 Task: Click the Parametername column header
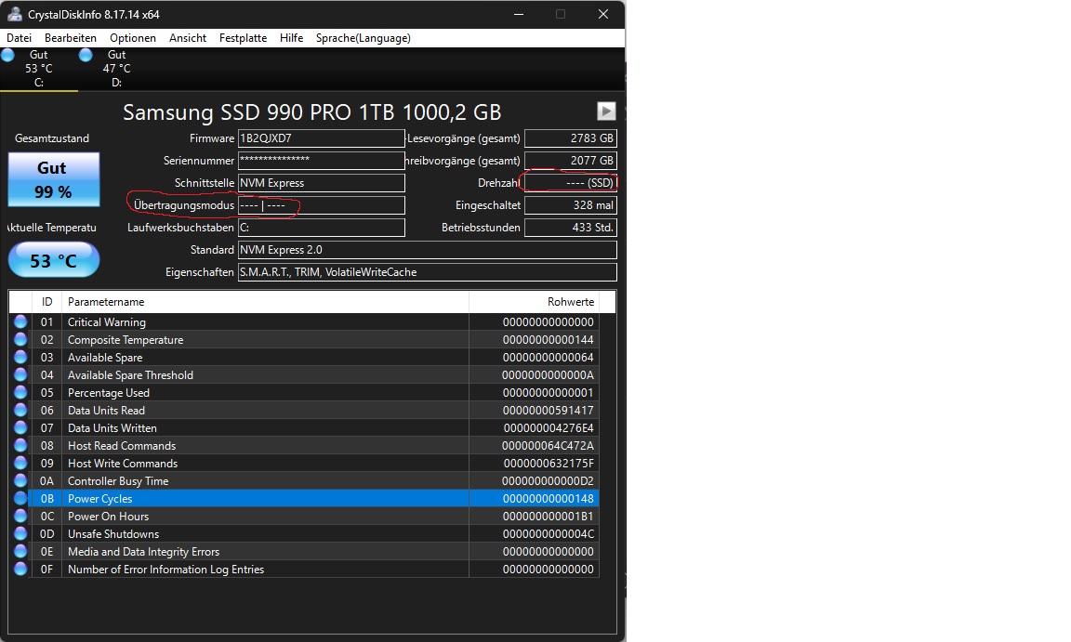(x=265, y=302)
